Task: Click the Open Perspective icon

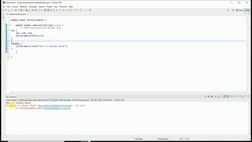Action: tap(233, 10)
